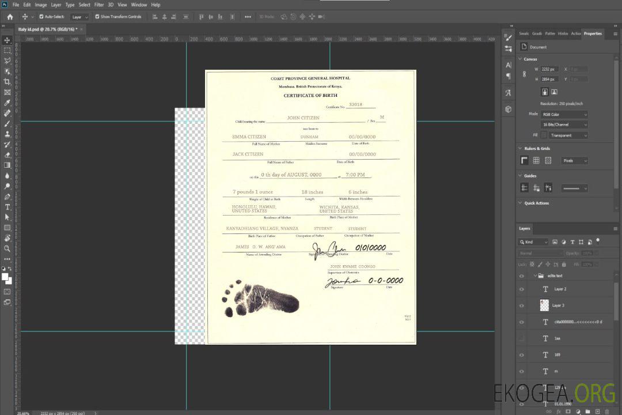622x415 pixels.
Task: Open the Brush Settings panel icon
Action: pos(509,37)
